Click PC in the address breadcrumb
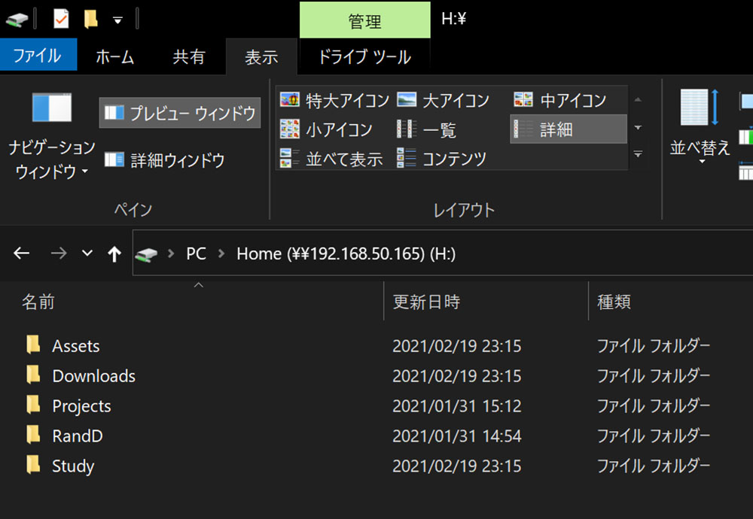This screenshot has width=753, height=519. point(196,253)
